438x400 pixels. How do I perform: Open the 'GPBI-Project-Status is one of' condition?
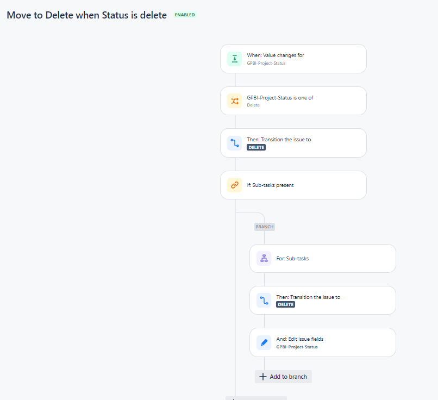coord(293,101)
